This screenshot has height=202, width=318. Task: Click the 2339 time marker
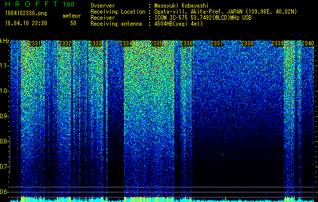pyautogui.click(x=278, y=43)
